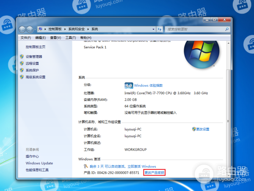
Task: Maximize the System window
Action: [x=214, y=20]
